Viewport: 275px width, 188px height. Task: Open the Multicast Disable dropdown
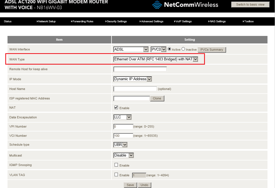tap(124, 155)
